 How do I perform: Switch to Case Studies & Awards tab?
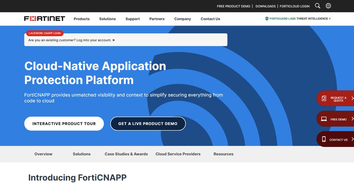pos(126,154)
